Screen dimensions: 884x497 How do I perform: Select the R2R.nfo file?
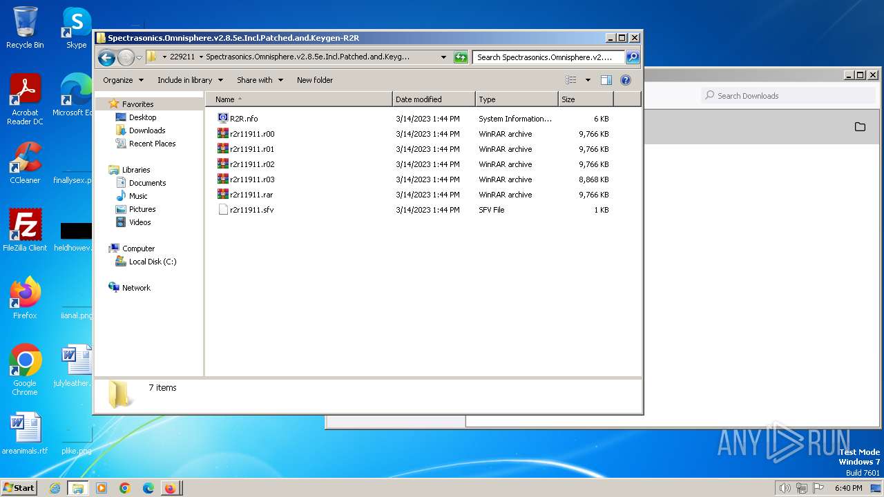click(x=244, y=119)
